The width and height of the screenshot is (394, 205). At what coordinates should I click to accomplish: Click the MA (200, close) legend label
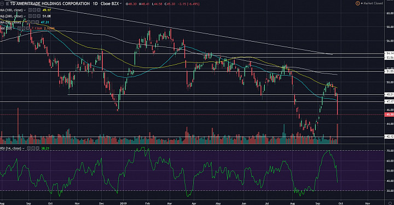[x=11, y=16]
